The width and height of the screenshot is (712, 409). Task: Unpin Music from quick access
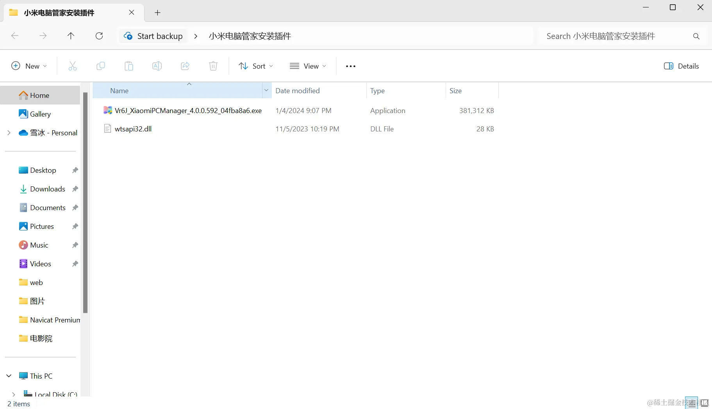(75, 245)
